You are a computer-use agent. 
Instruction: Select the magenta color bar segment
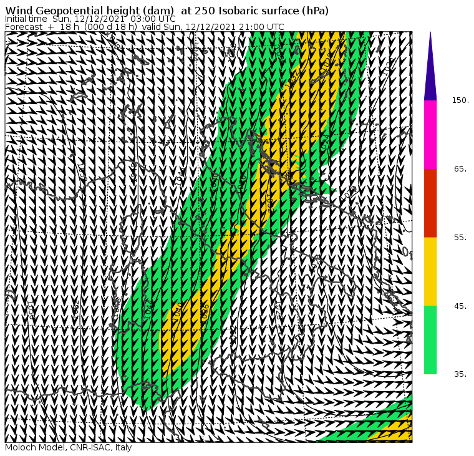click(430, 135)
